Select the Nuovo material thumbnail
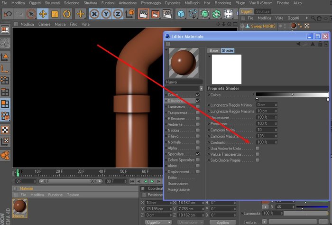 [x=20, y=208]
